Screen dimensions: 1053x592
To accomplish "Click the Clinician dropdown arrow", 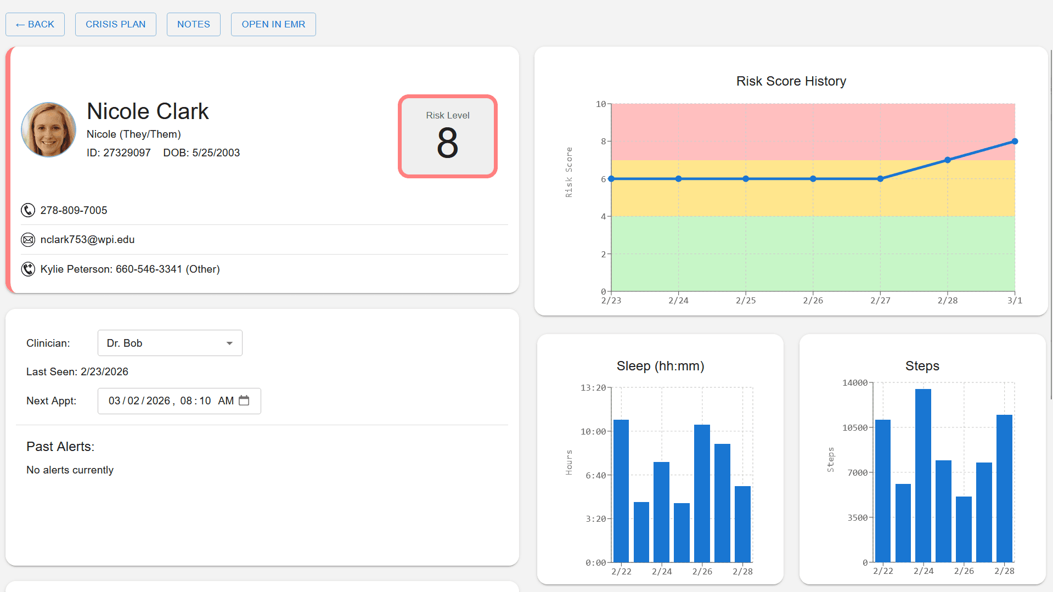I will pyautogui.click(x=229, y=343).
